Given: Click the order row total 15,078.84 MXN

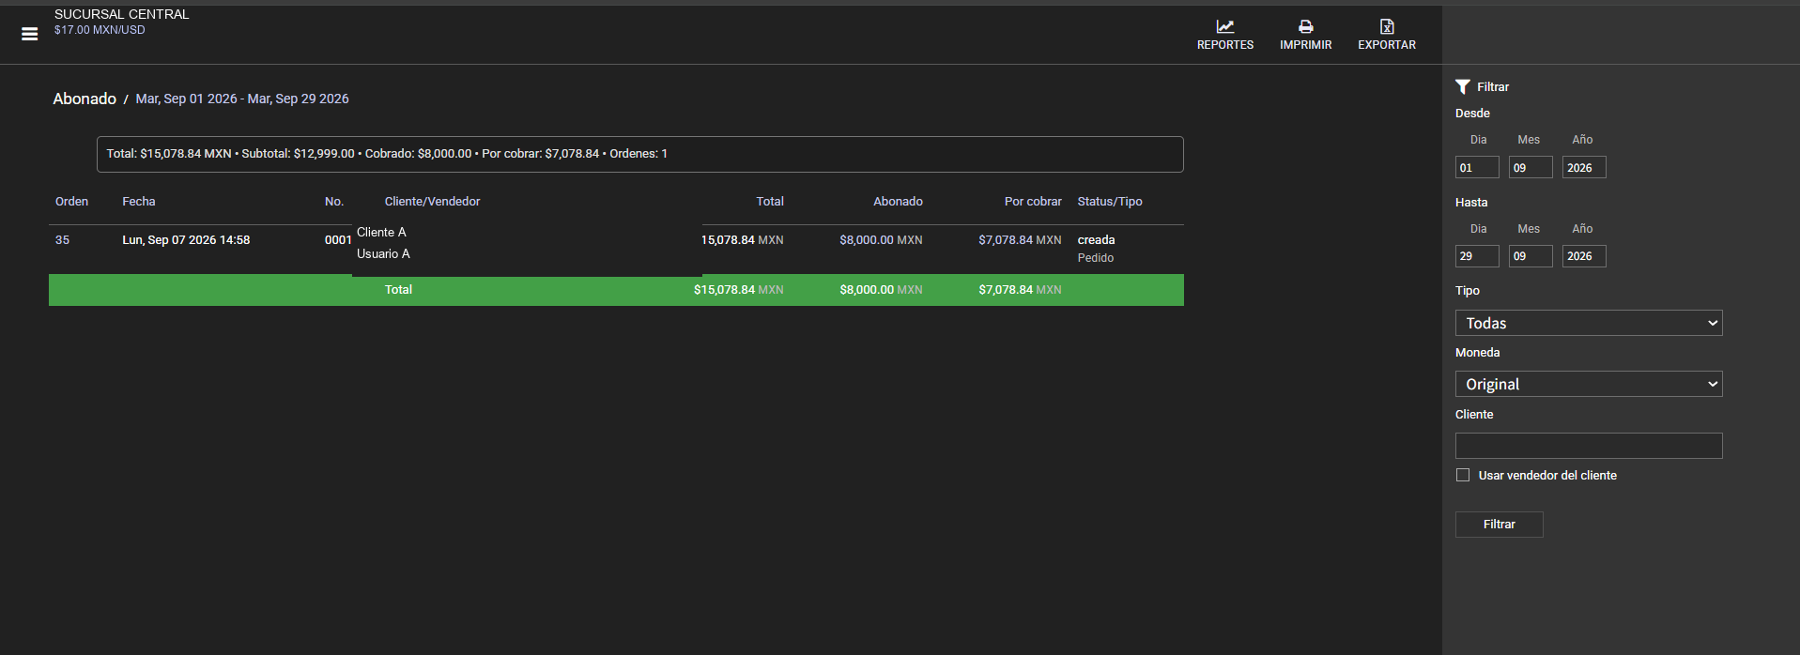Looking at the screenshot, I should pos(742,240).
